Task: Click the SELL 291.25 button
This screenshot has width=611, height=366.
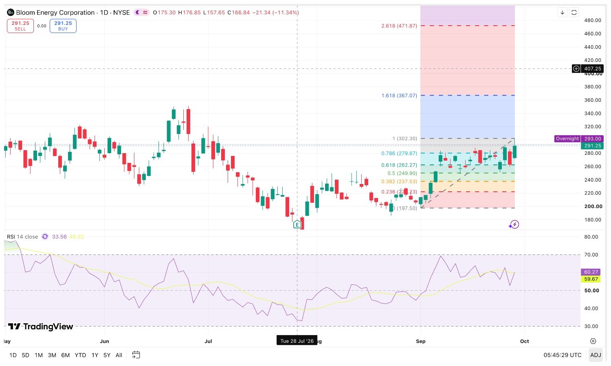Action: pos(20,26)
